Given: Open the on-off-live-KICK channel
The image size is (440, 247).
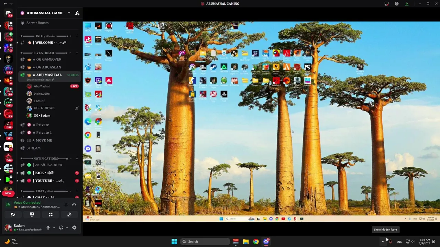Looking at the screenshot, I should click(49, 165).
